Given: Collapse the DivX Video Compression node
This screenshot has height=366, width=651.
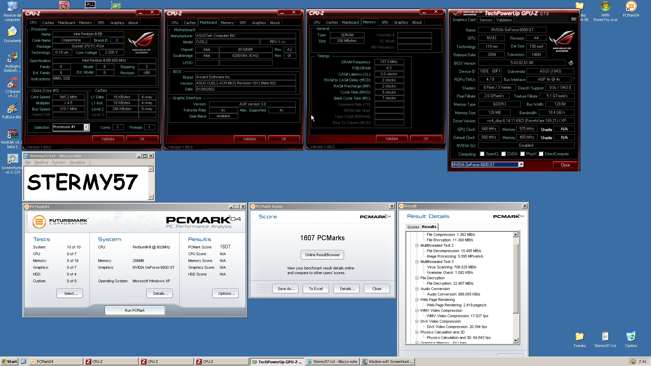Looking at the screenshot, I should click(x=417, y=321).
